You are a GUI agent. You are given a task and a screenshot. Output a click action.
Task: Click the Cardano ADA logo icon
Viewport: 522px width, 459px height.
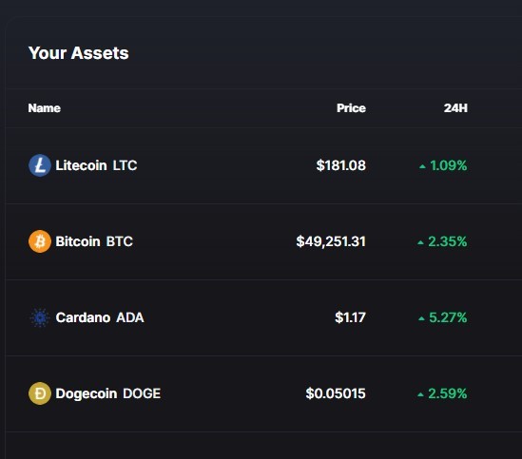40,317
